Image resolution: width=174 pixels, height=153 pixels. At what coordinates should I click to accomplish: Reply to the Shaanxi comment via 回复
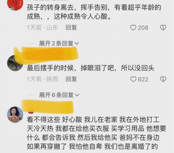(x=71, y=79)
